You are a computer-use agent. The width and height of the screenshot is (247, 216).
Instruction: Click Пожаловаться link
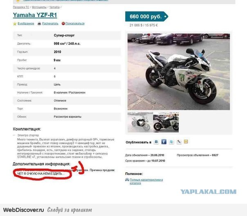click(75, 24)
